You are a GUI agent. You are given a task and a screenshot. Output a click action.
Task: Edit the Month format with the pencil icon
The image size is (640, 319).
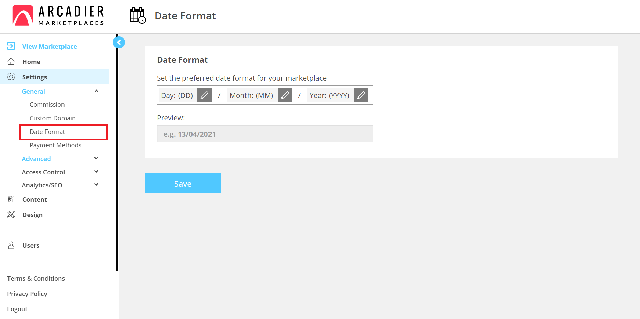pyautogui.click(x=285, y=95)
